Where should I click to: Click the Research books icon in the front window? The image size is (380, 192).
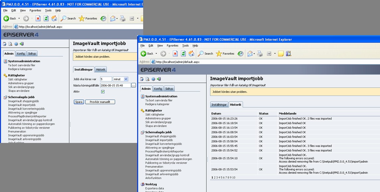[x=288, y=53]
